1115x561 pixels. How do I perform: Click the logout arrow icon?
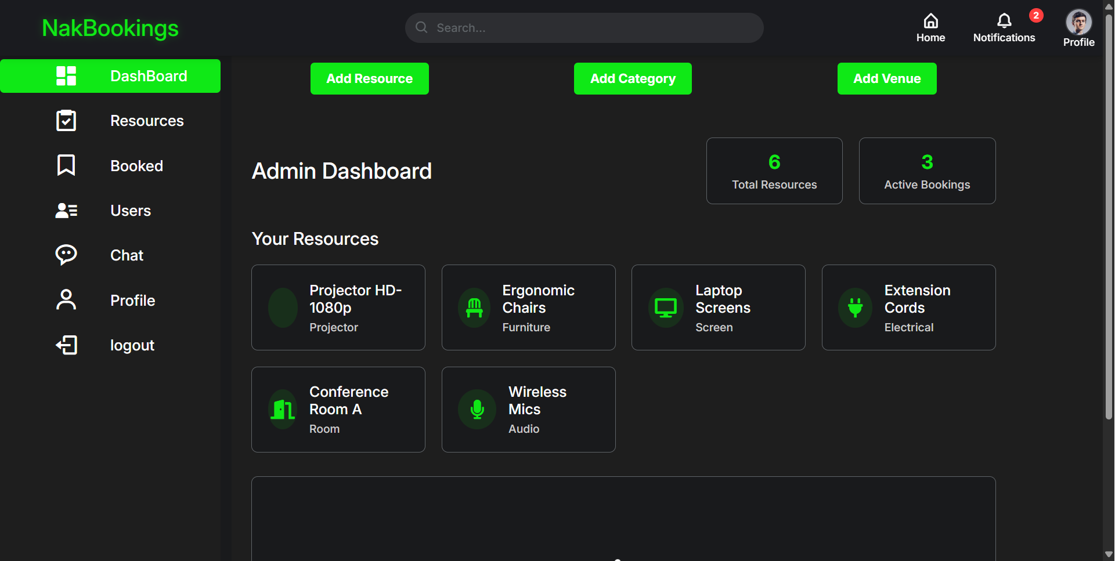pos(66,345)
